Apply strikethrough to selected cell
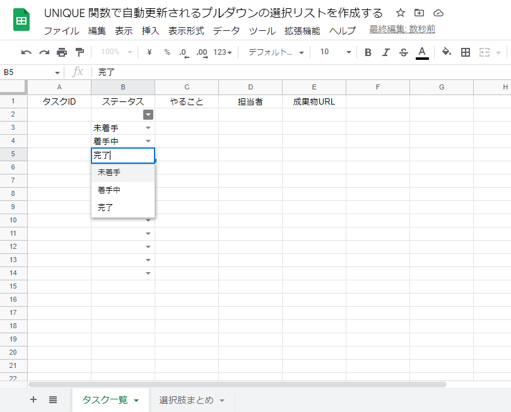 coord(403,52)
